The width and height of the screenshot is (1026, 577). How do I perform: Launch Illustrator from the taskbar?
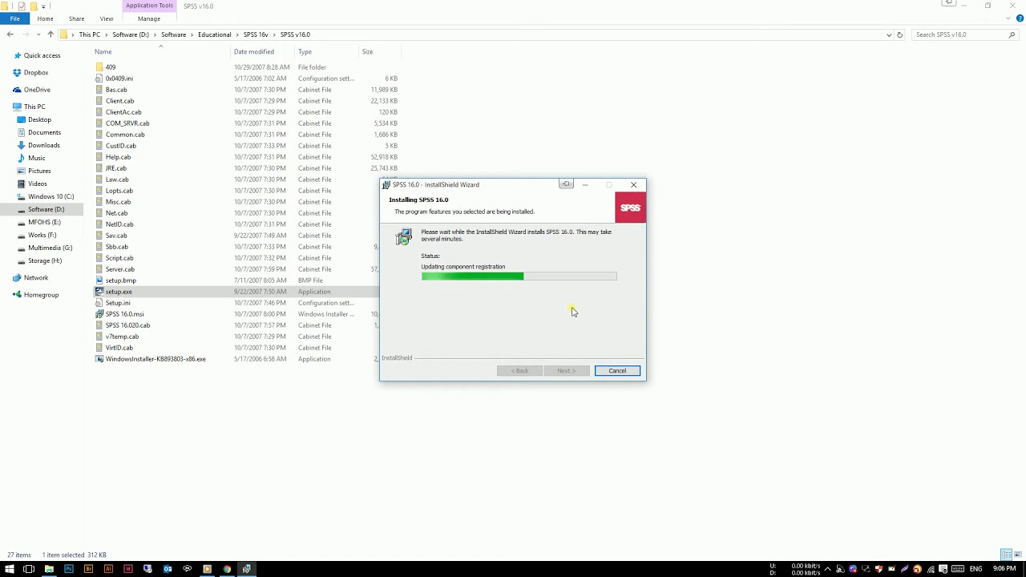click(108, 569)
